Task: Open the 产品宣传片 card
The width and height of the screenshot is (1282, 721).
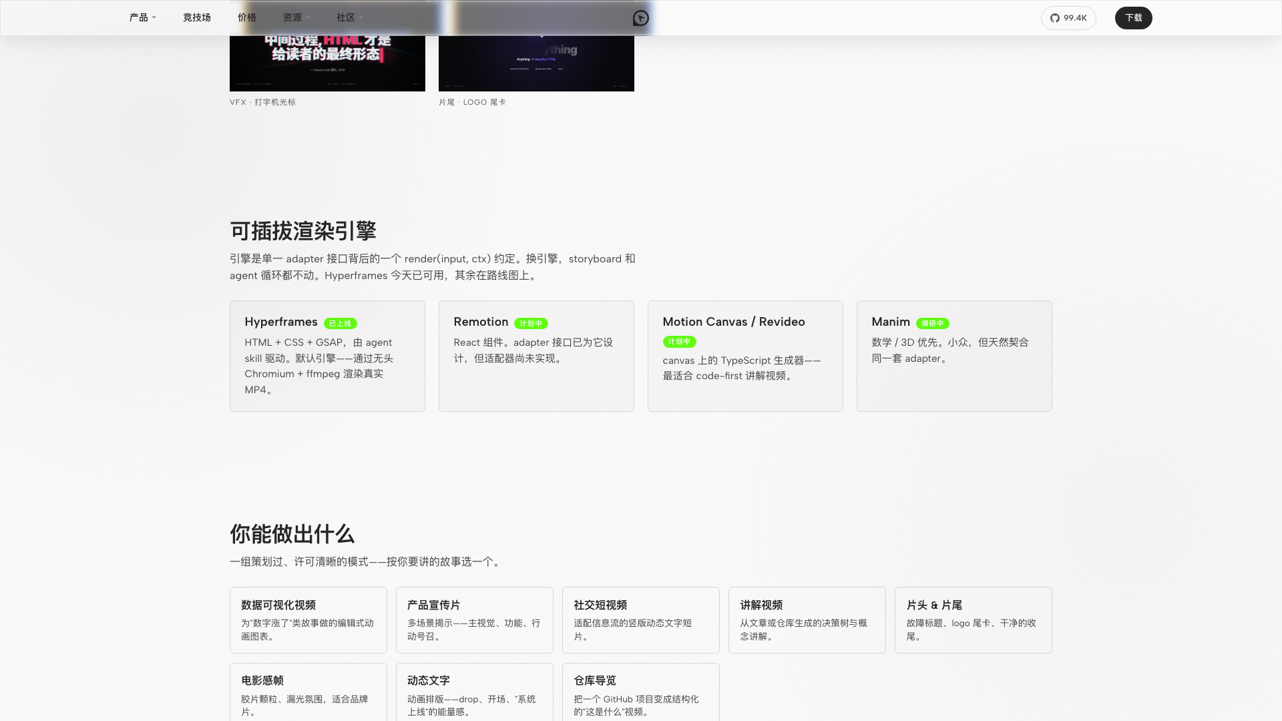Action: pyautogui.click(x=475, y=620)
